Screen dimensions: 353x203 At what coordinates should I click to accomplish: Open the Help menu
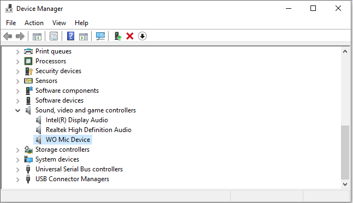[x=81, y=23]
